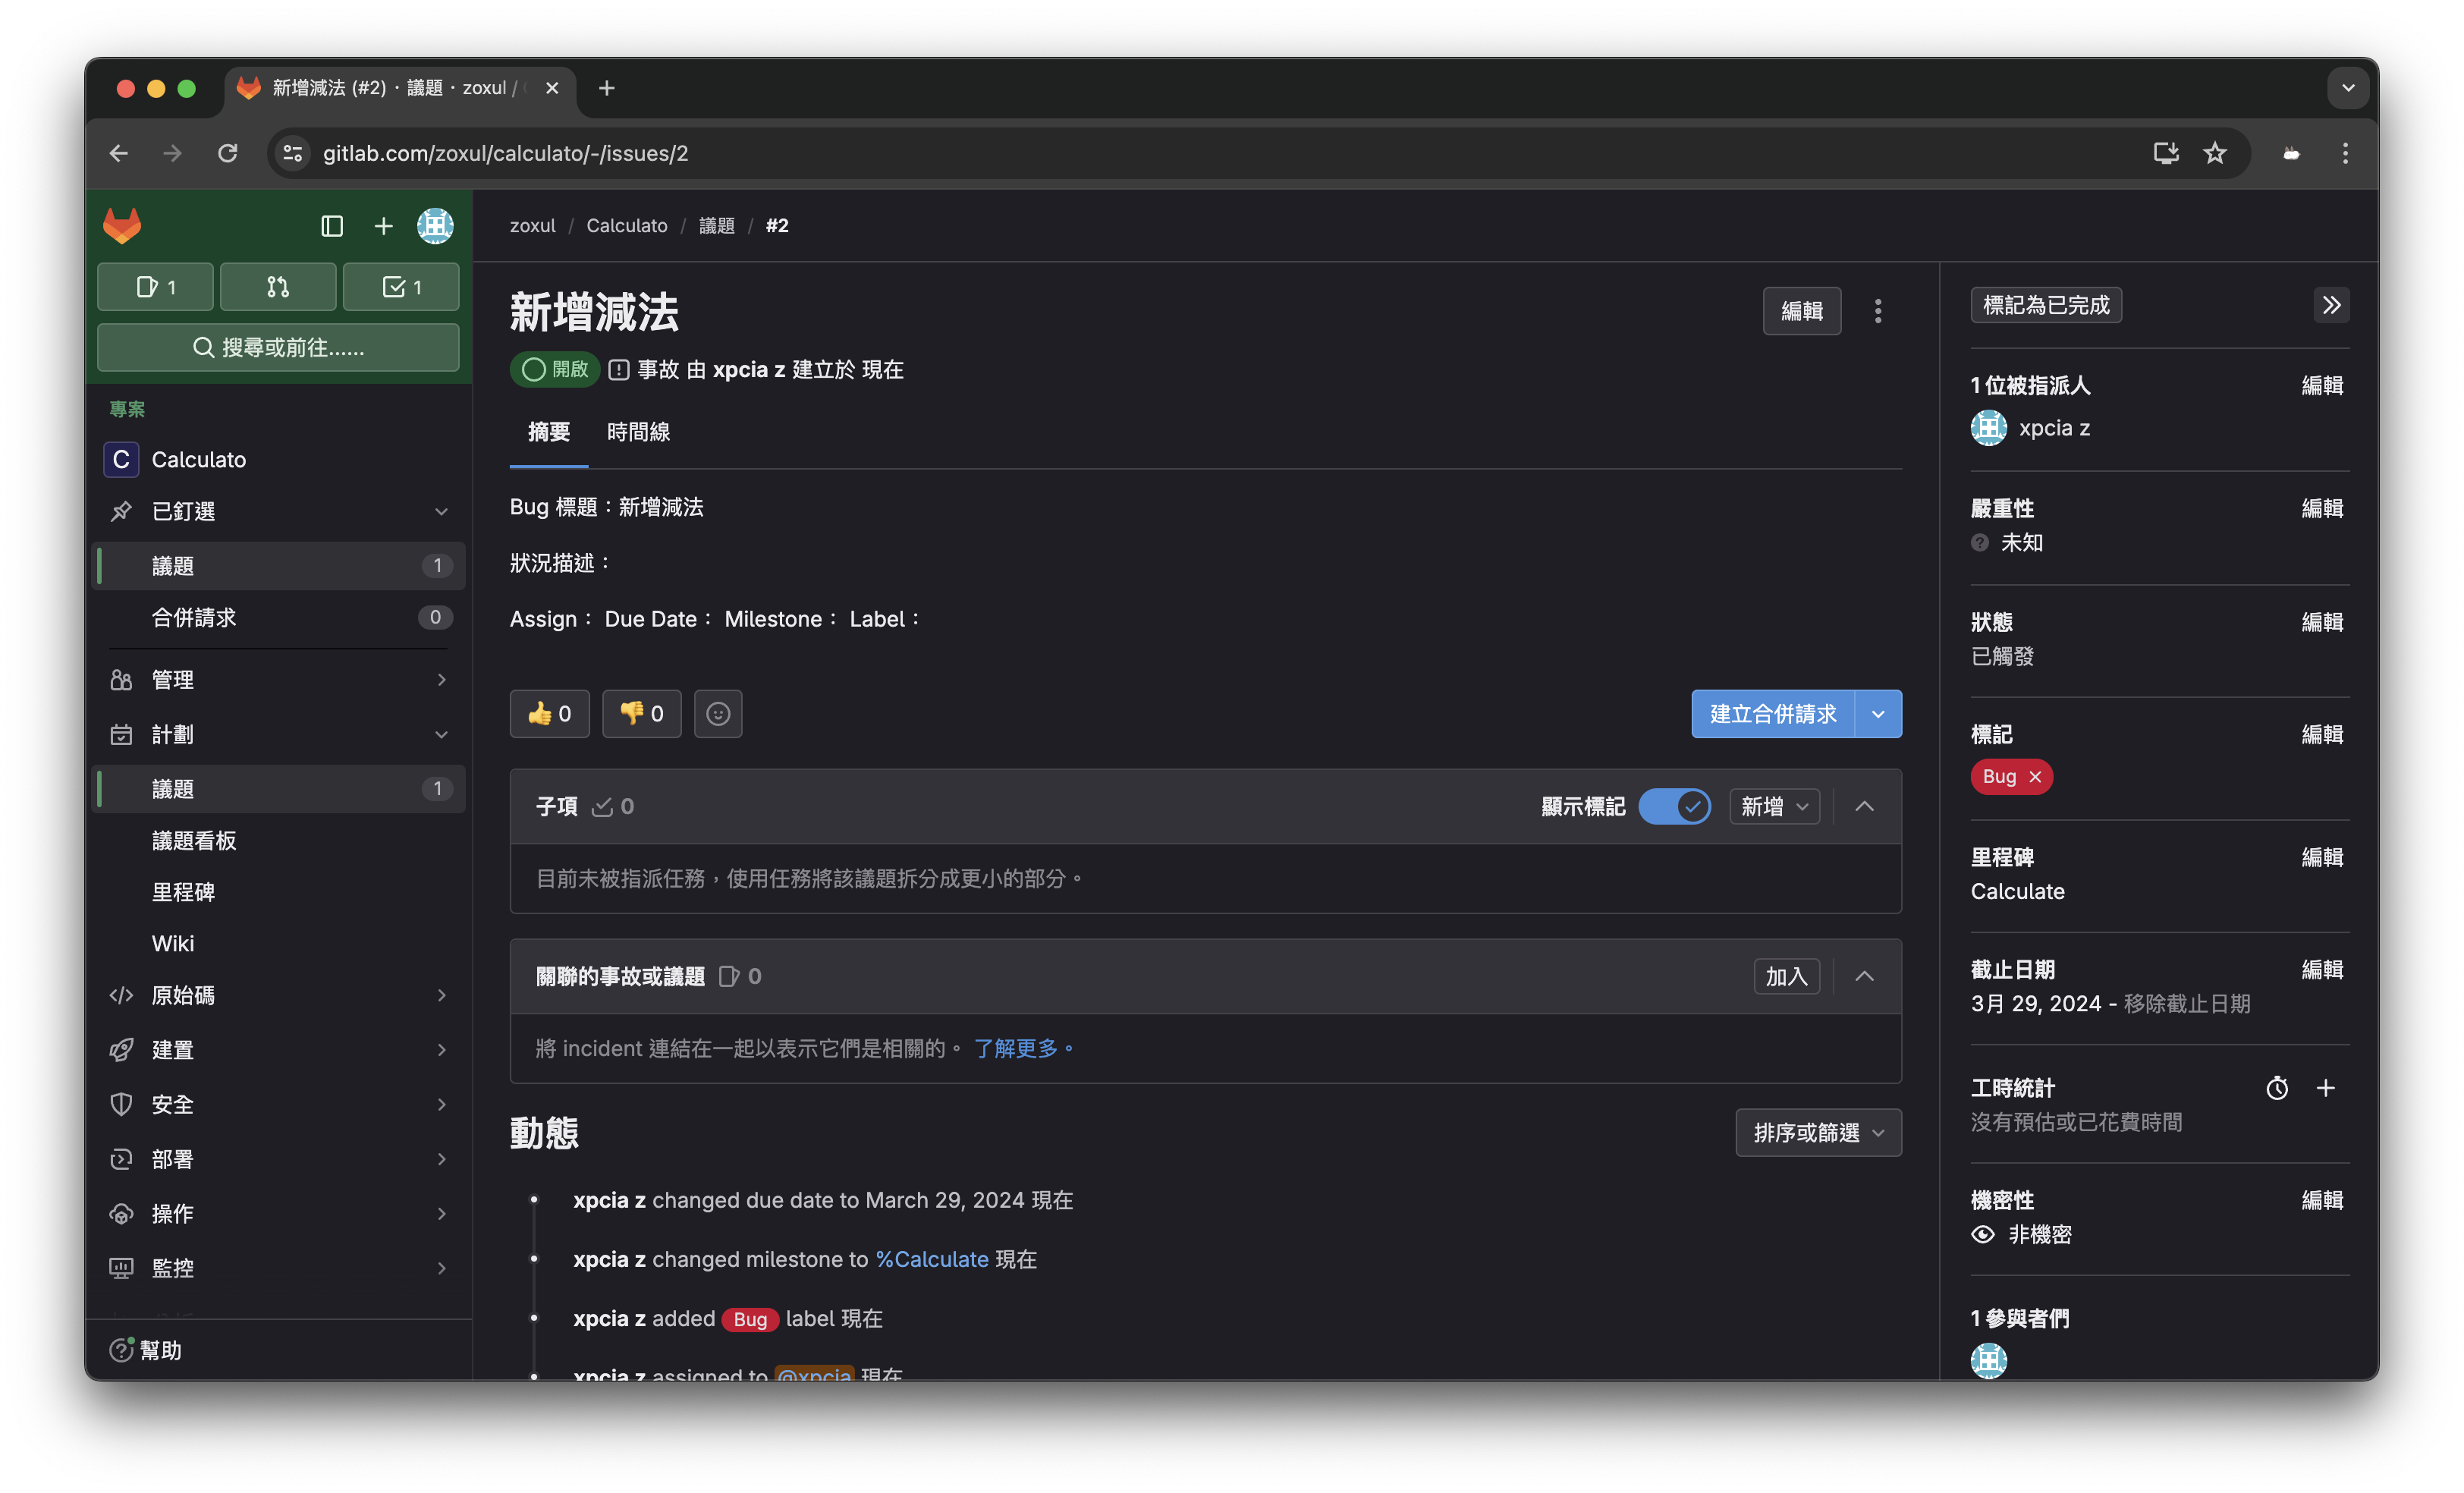Click the GitLab fox logo
Viewport: 2464px width, 1493px height.
122,226
